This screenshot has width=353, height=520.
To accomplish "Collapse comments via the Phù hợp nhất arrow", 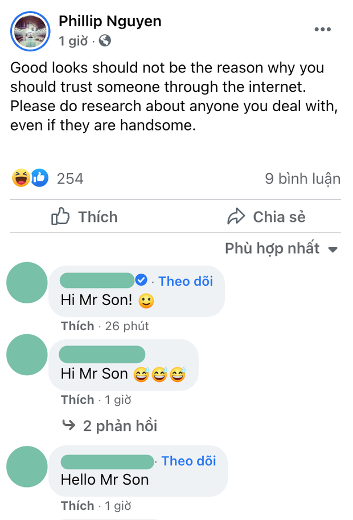I will [x=333, y=249].
